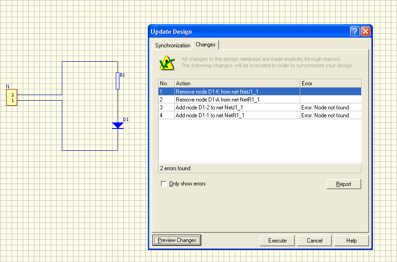Click the R1 designator label
Viewport: 397px width, 262px height.
pos(122,75)
